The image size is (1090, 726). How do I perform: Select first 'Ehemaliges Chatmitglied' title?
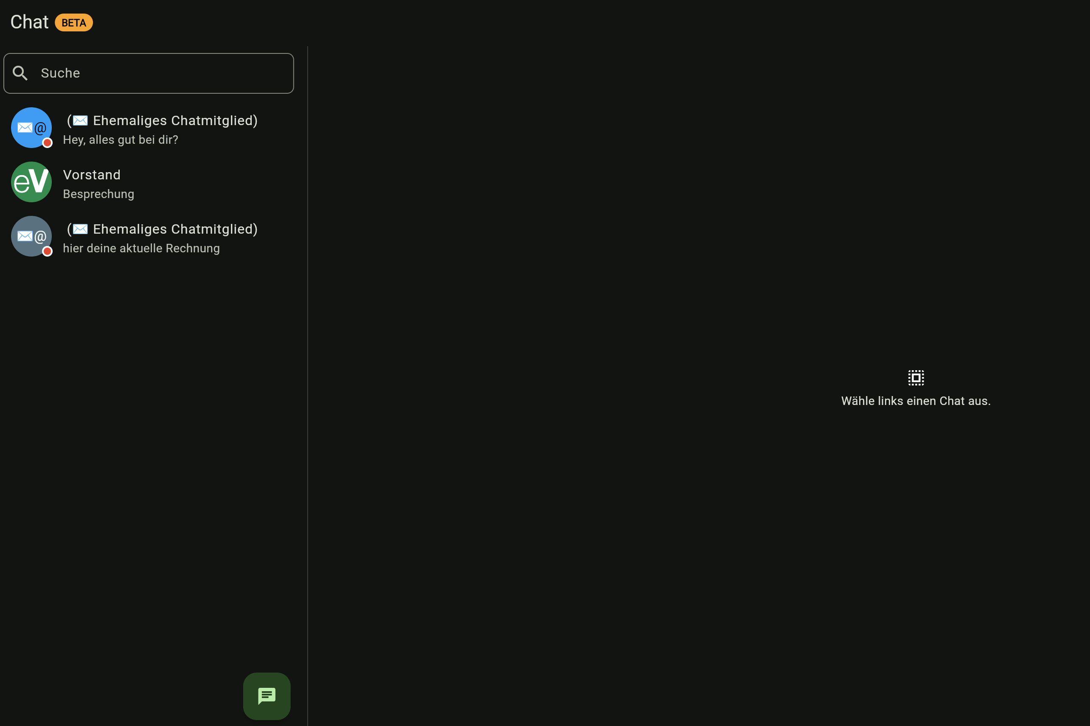coord(175,121)
